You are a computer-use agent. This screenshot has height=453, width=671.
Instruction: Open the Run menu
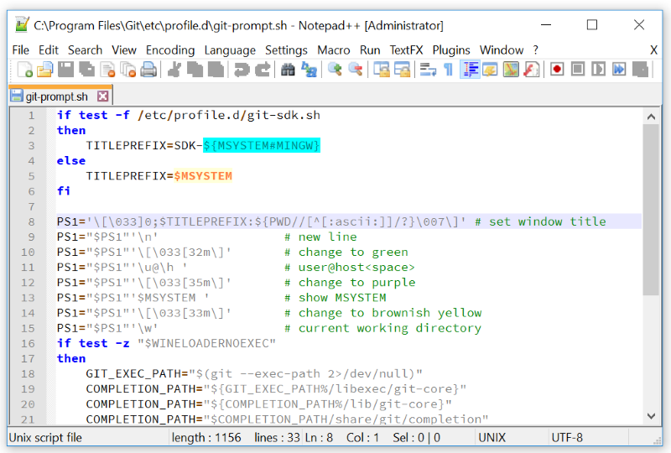[370, 50]
